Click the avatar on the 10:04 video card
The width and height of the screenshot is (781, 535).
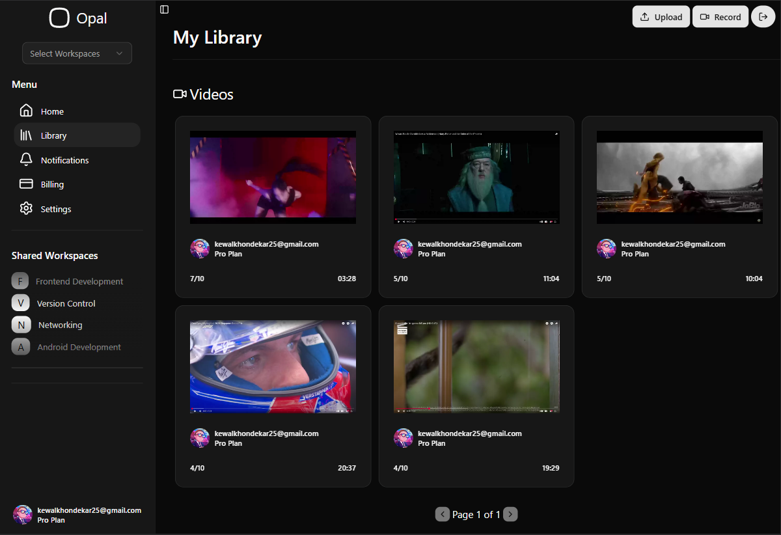point(607,249)
